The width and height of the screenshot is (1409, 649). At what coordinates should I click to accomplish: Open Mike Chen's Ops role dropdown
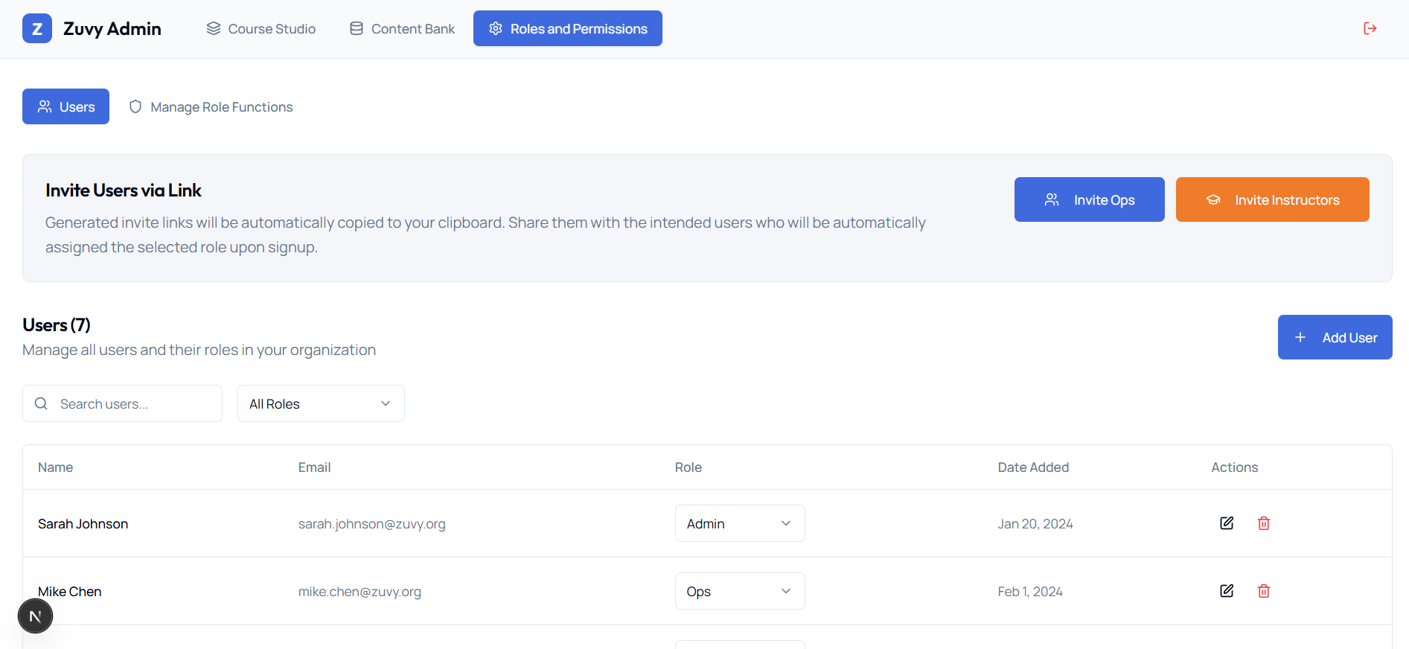point(739,591)
